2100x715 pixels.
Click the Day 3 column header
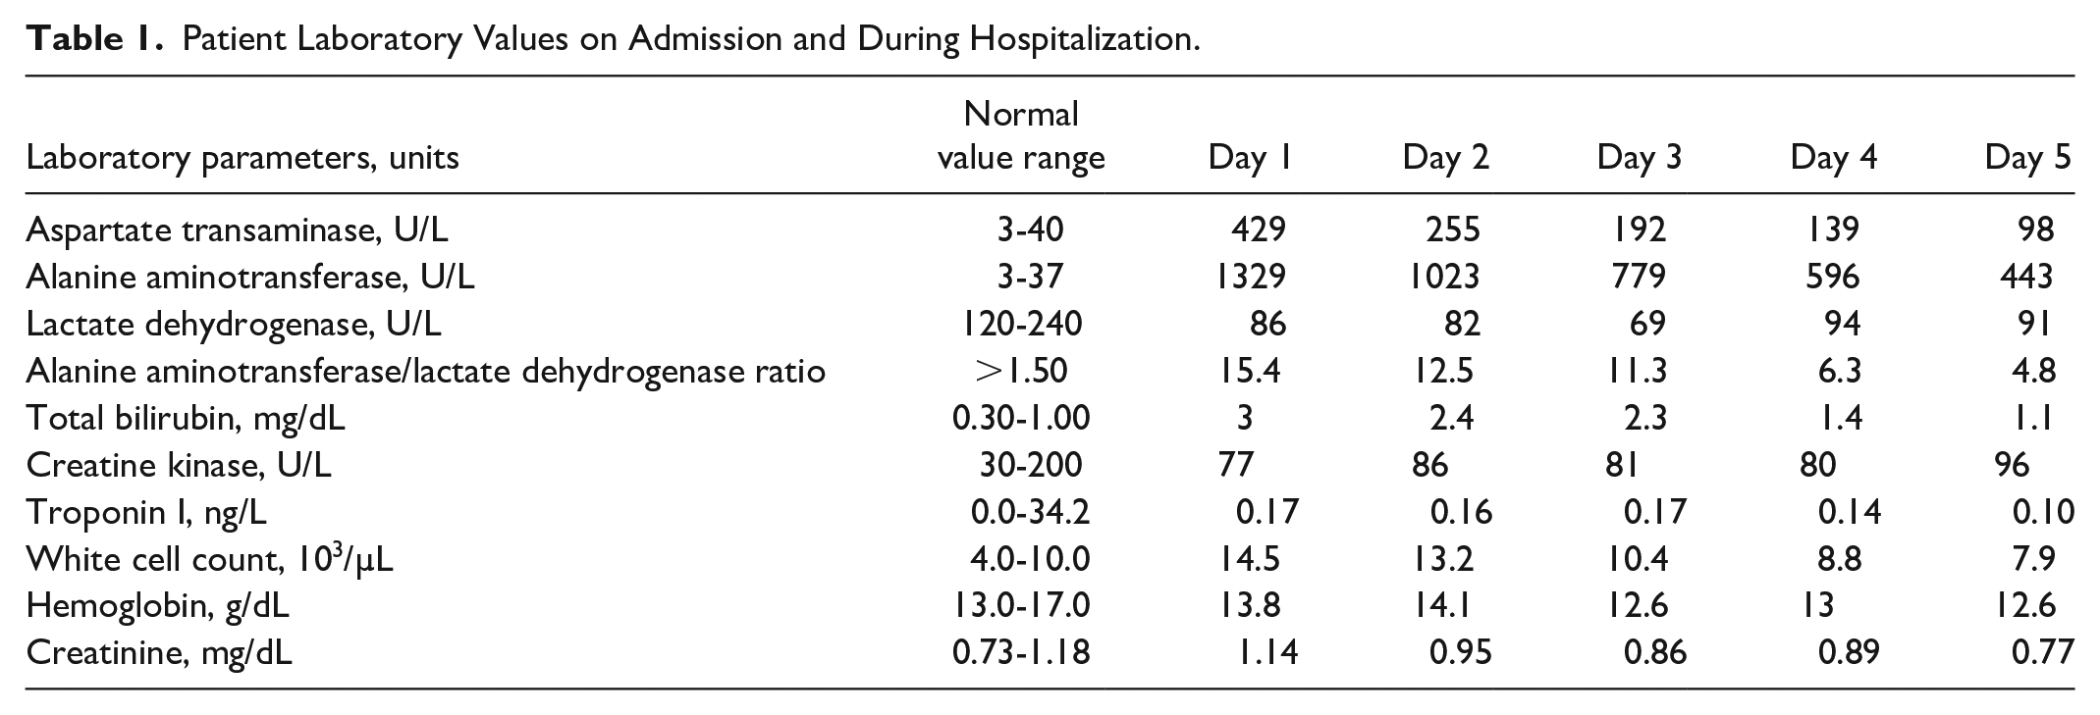point(1639,157)
